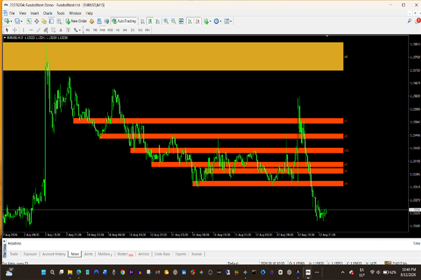Open the red notification bubble icon
421x280 pixels.
pos(418,21)
